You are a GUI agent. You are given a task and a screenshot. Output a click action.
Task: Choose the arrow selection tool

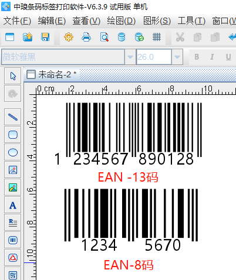point(13,76)
